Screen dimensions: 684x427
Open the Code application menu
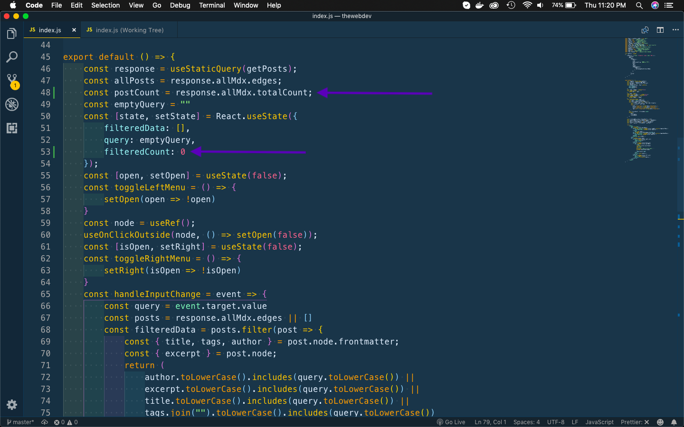(x=34, y=5)
